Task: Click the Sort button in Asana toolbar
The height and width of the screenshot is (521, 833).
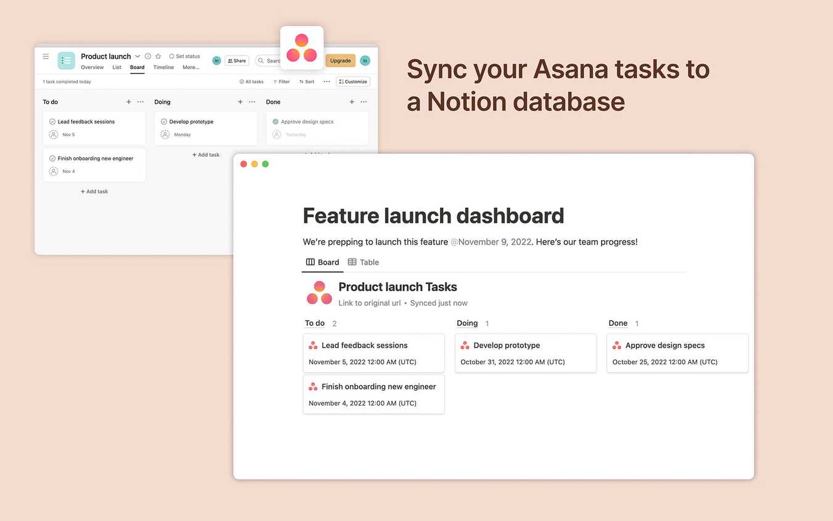Action: coord(307,81)
